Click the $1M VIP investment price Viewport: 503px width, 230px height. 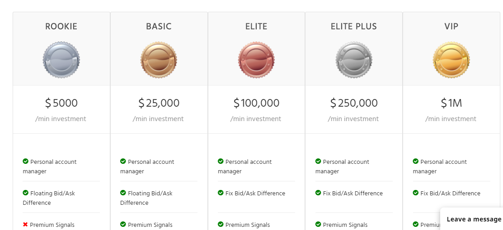click(x=451, y=103)
